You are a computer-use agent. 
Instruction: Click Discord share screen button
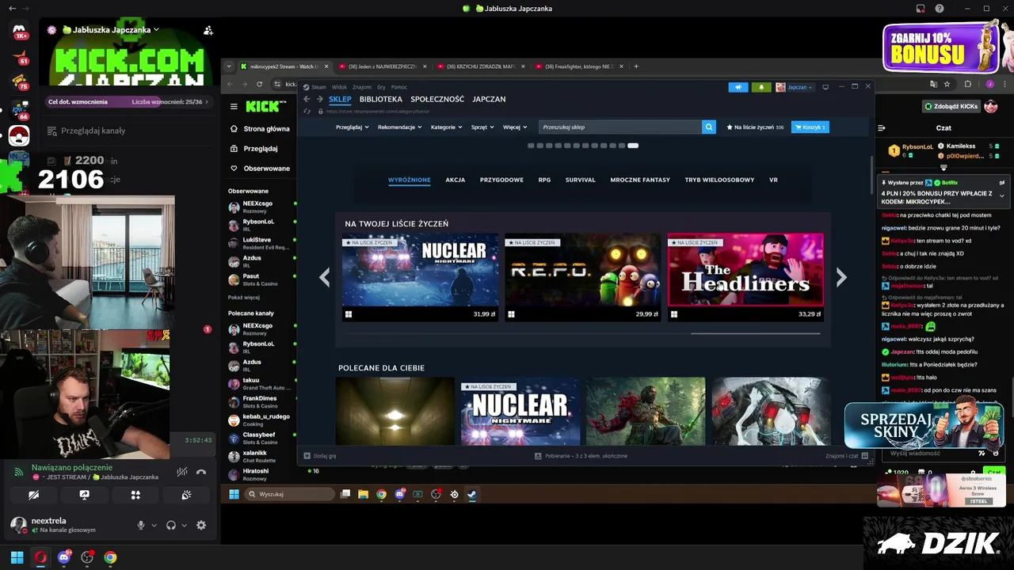click(84, 495)
